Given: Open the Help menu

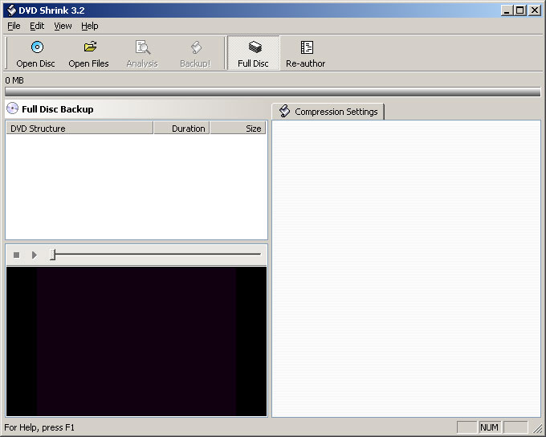Looking at the screenshot, I should pos(89,26).
